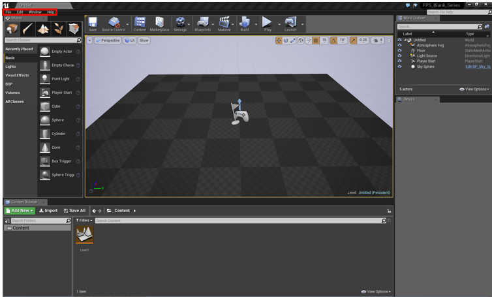Toggle grid snapping in the viewport toolbar
Image resolution: width=492 pixels, height=297 pixels.
pyautogui.click(x=316, y=40)
